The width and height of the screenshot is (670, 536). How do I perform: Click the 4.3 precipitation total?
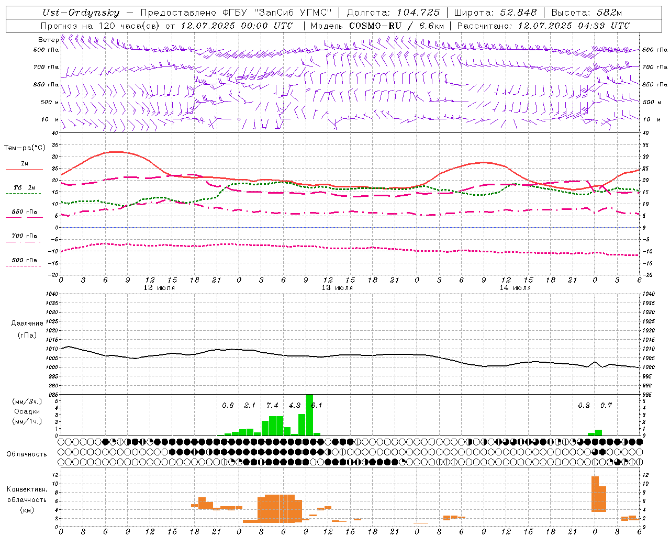295,405
